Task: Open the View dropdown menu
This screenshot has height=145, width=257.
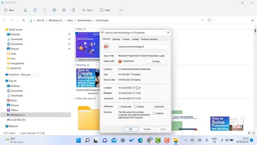Action: (106, 10)
